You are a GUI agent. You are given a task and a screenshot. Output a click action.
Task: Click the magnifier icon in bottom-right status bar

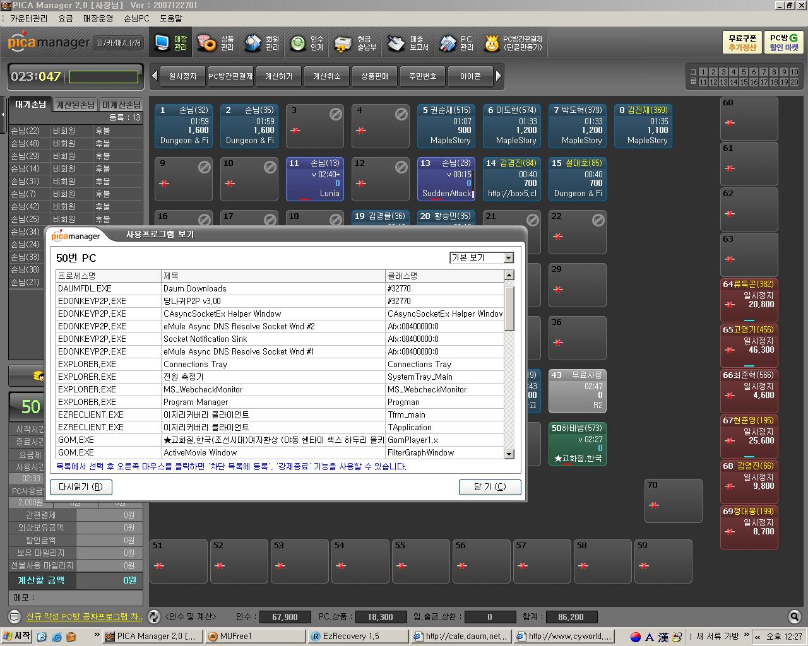[x=794, y=616]
